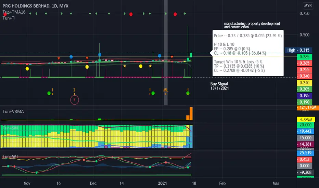Image resolution: width=319 pixels, height=188 pixels.
Task: Click the 0.500 price axis label
Action: tap(304, 35)
